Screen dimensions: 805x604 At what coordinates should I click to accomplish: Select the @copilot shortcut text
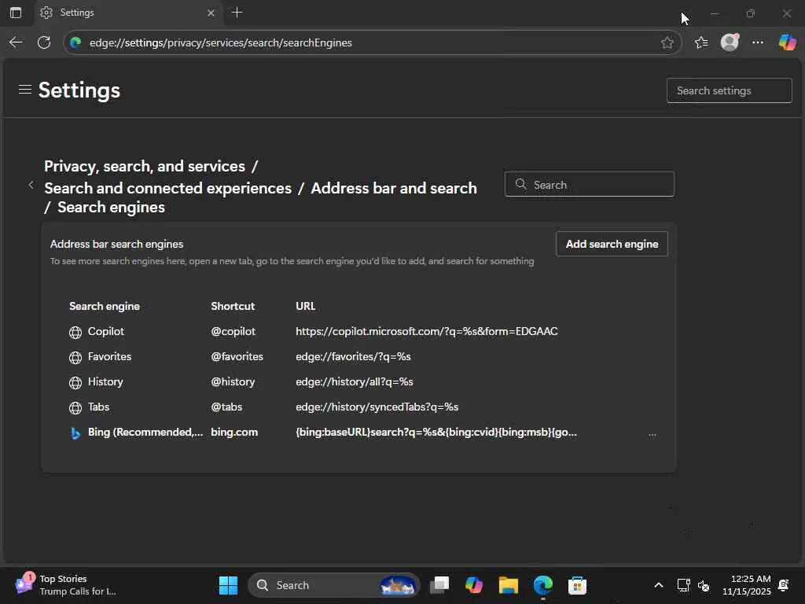tap(233, 331)
